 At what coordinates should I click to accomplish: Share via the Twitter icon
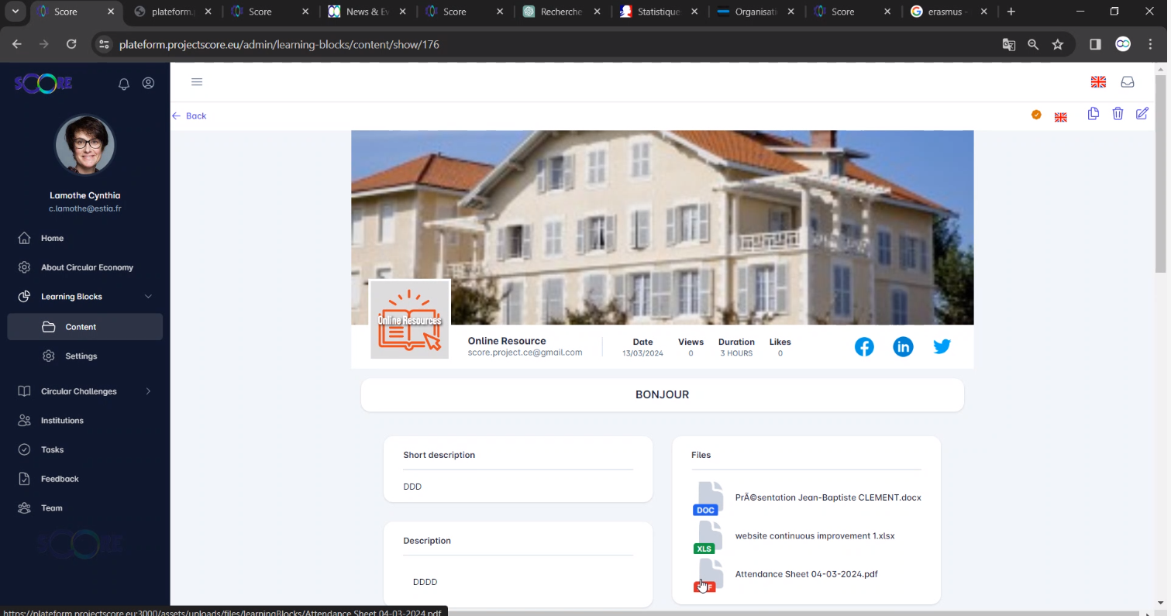(x=942, y=347)
